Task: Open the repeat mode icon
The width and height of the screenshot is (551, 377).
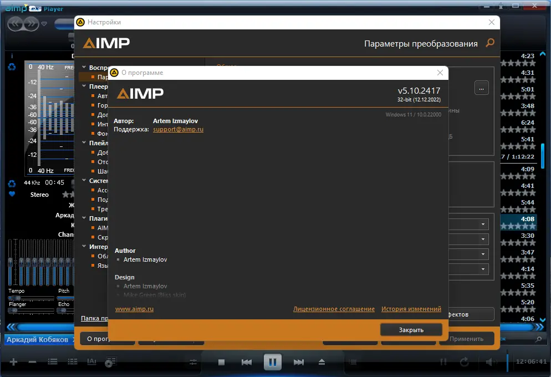Action: pyautogui.click(x=463, y=361)
